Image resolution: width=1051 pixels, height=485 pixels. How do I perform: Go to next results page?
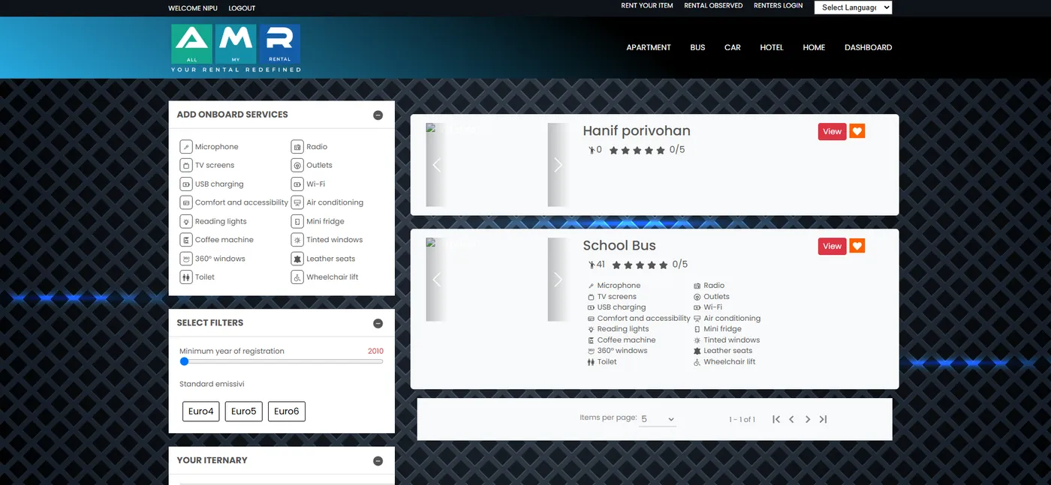(x=808, y=419)
